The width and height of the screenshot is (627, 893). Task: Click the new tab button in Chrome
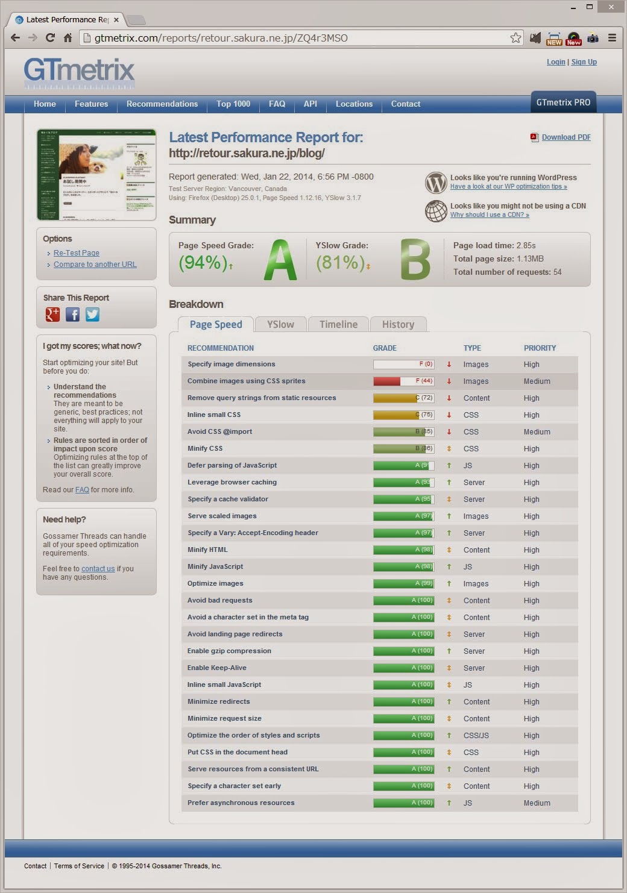pos(136,20)
